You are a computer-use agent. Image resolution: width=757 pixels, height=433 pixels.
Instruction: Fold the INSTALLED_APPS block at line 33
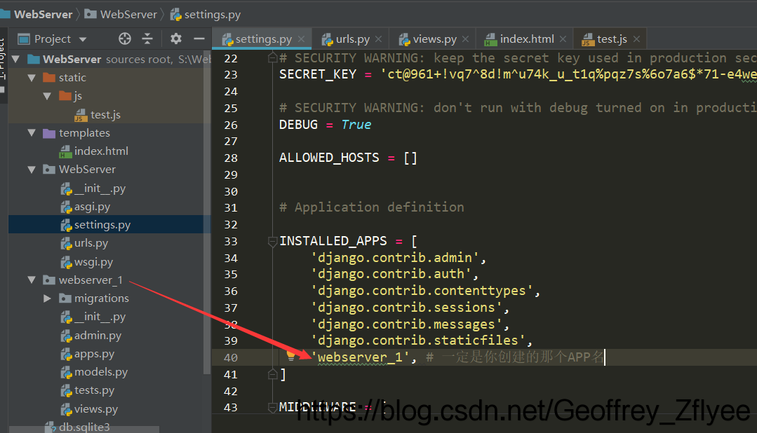[x=272, y=240]
